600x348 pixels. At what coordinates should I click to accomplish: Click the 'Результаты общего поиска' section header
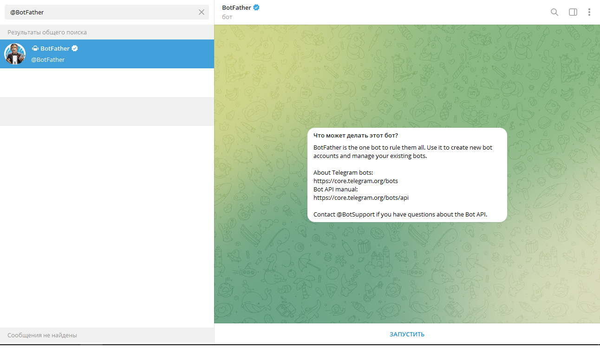[x=47, y=32]
